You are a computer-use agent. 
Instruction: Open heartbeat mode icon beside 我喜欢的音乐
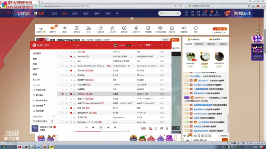[52, 121]
